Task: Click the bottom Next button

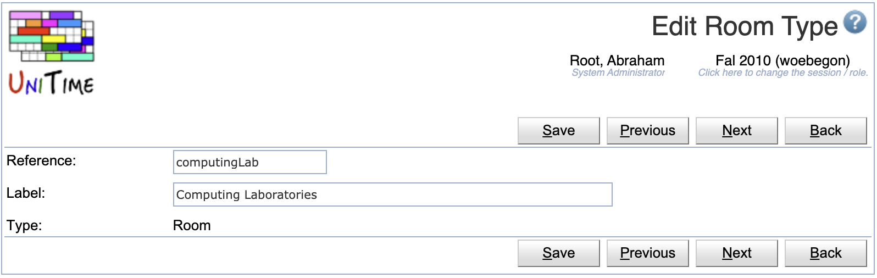Action: [x=737, y=253]
